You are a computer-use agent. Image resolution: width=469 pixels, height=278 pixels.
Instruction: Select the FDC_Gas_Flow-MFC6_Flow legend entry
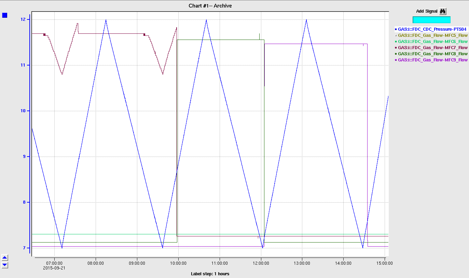point(431,42)
